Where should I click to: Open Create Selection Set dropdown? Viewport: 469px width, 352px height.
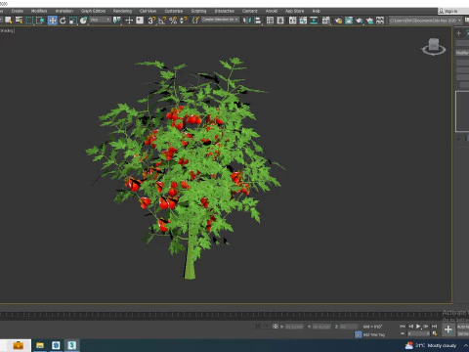[x=221, y=20]
